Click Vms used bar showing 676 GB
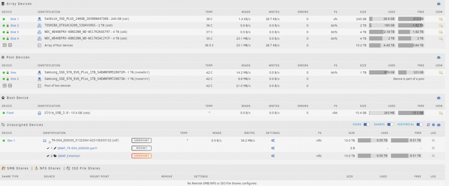Image resolution: width=449 pixels, height=186 pixels. point(382,72)
